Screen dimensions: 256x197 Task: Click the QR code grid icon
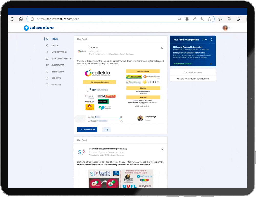(x=187, y=19)
